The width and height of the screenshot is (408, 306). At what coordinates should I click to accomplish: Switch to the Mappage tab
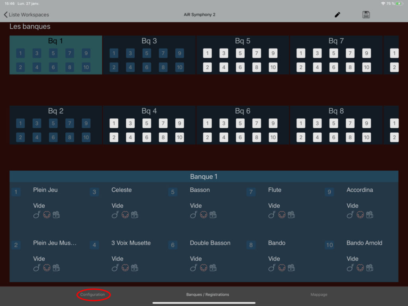319,295
